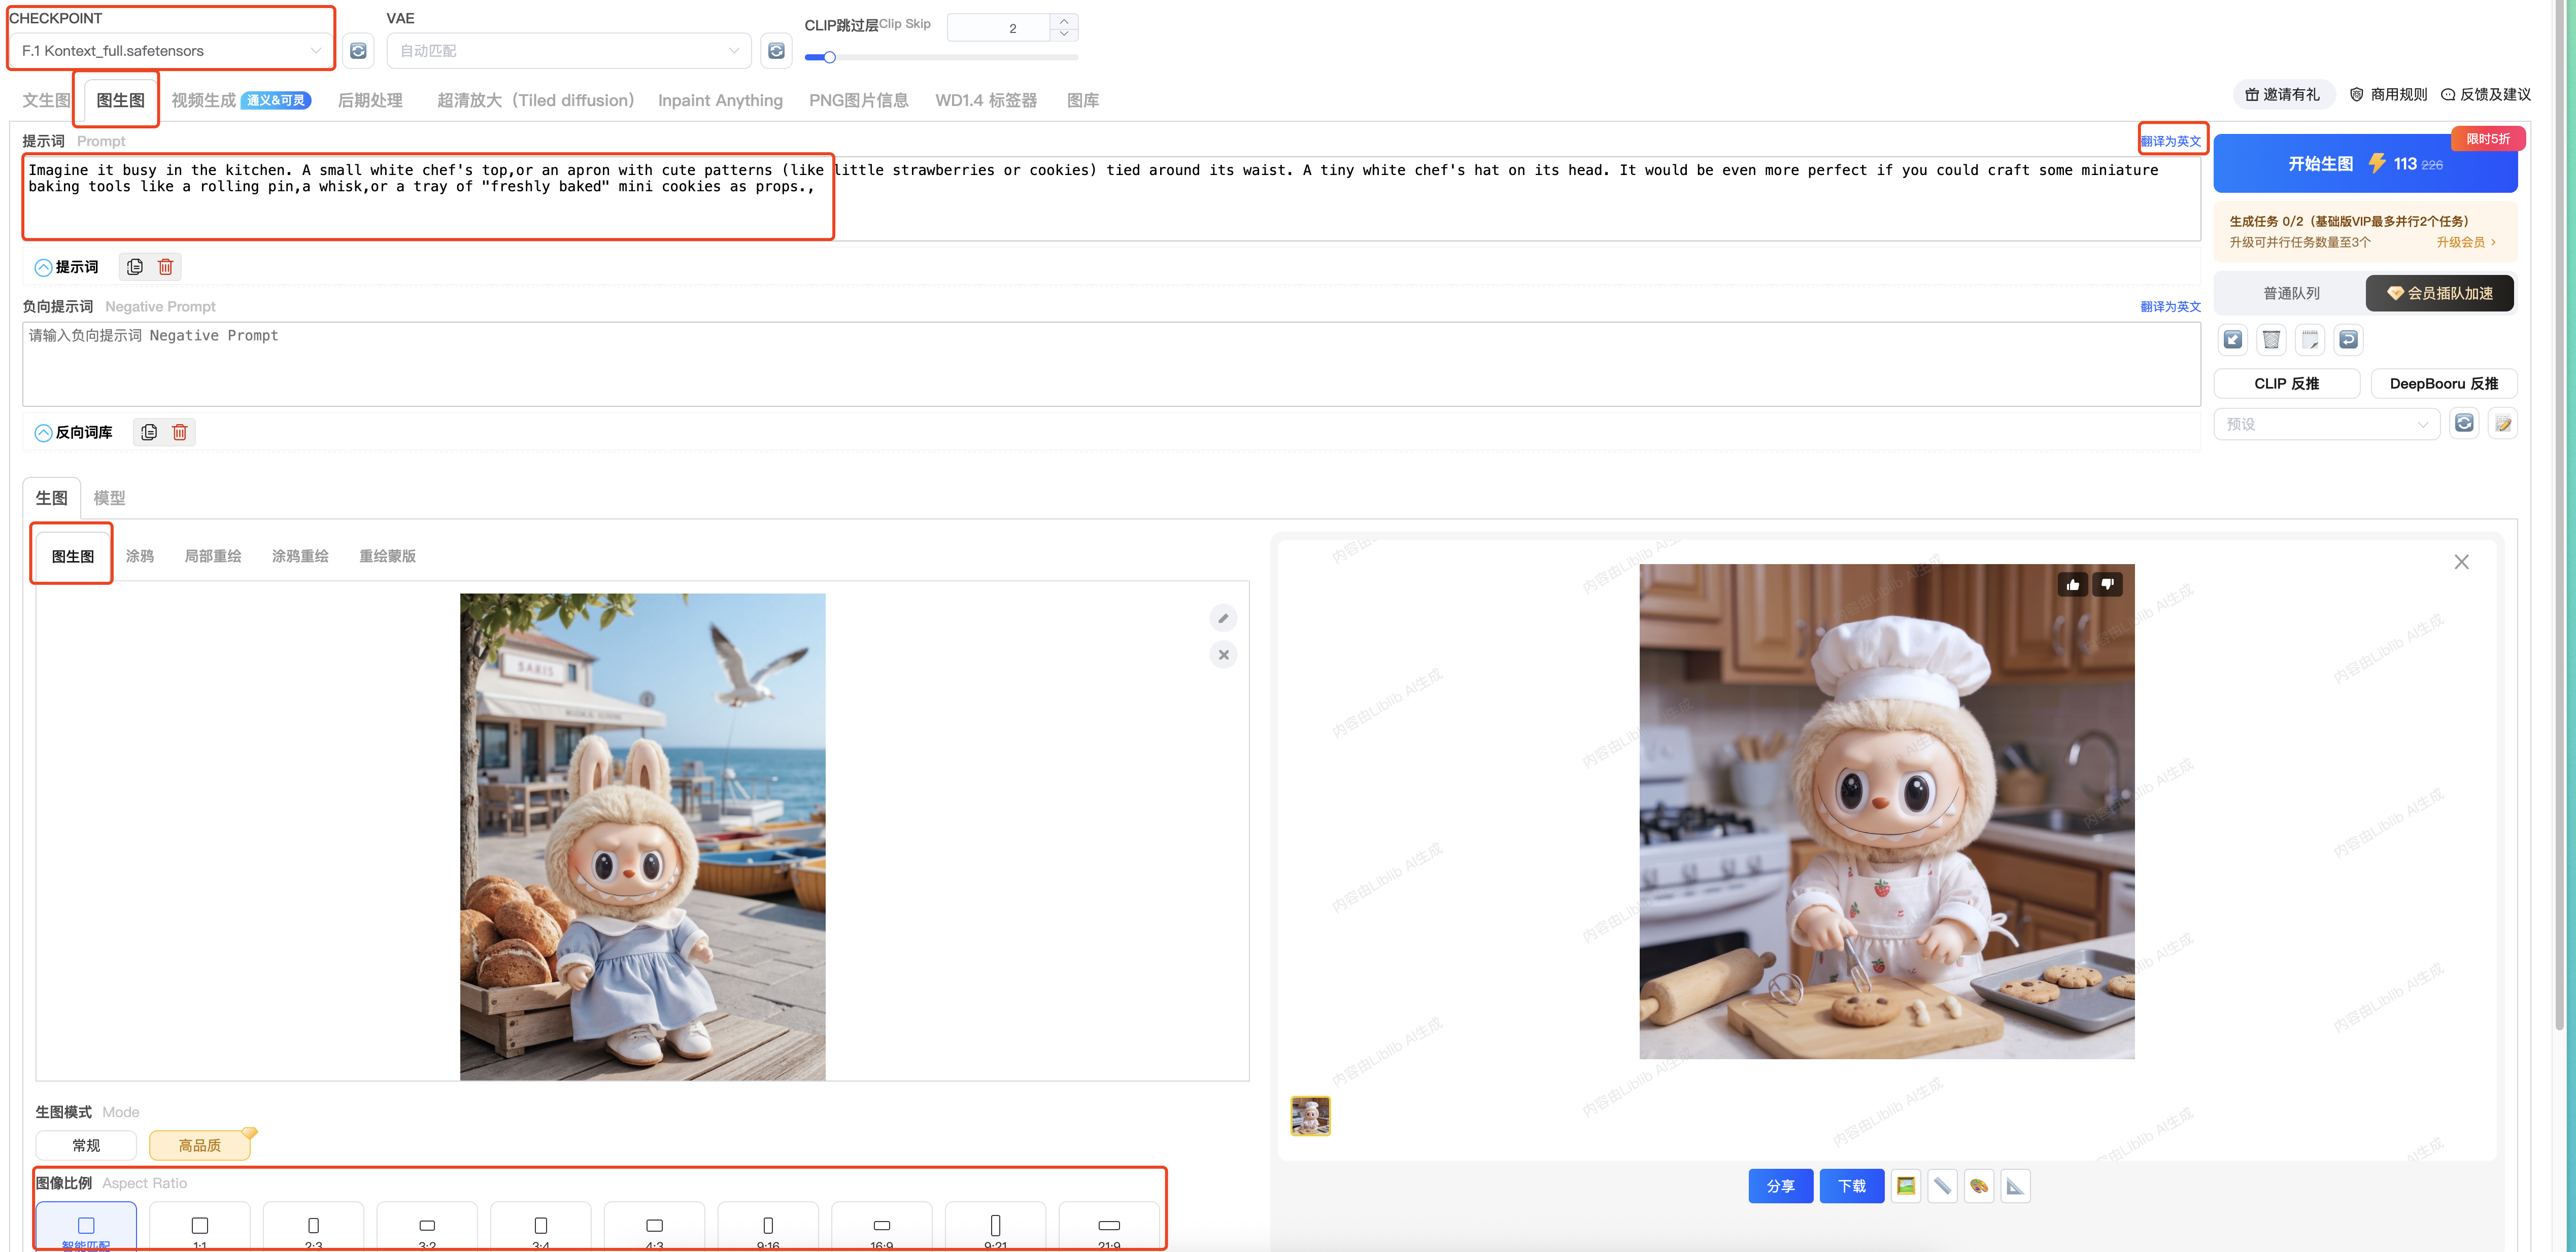Open the VAE 自动匹配 dropdown
Viewport: 2576px width, 1252px height.
click(x=569, y=51)
